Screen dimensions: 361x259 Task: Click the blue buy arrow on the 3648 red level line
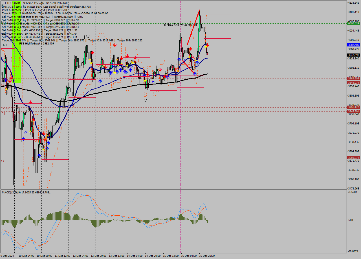click(x=23, y=139)
